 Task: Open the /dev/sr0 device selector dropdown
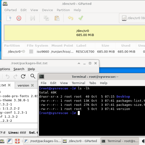(x=132, y=18)
